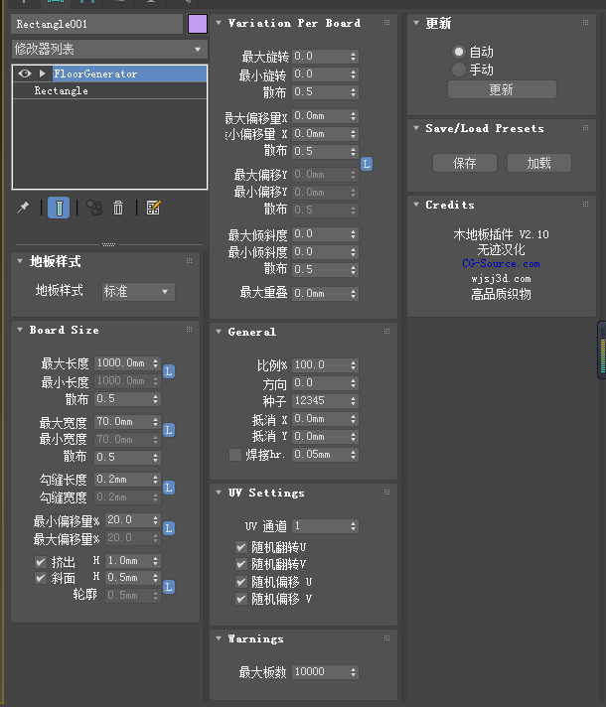The height and width of the screenshot is (707, 606).
Task: Hide FloorGenerator modifier using eye icon
Action: pos(25,73)
